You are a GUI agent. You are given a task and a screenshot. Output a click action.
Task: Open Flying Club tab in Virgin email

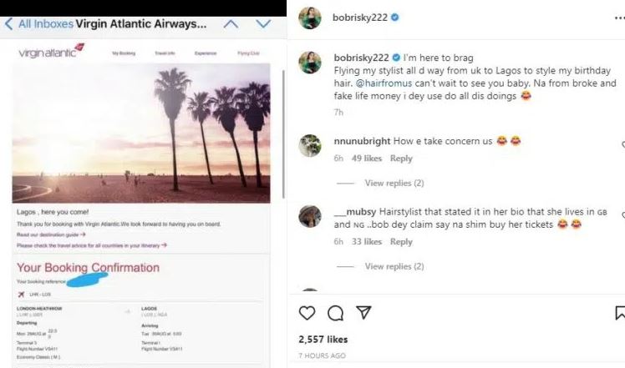pyautogui.click(x=250, y=53)
